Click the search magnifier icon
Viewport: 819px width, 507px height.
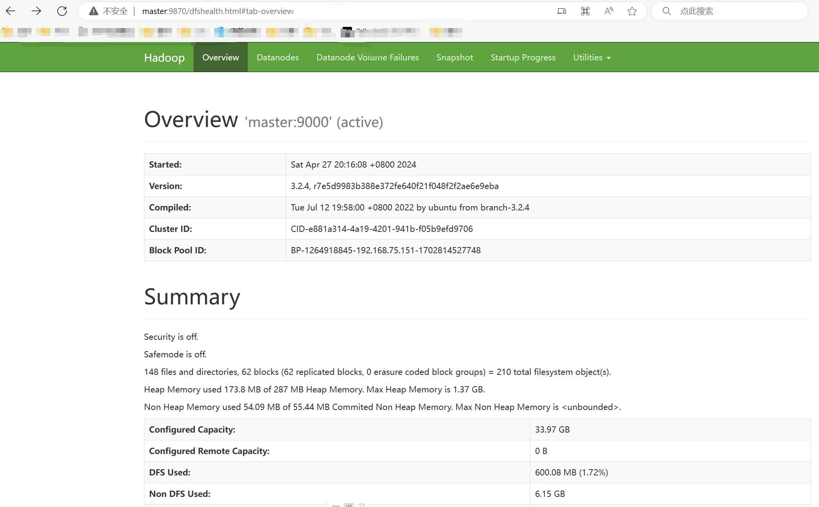(667, 11)
